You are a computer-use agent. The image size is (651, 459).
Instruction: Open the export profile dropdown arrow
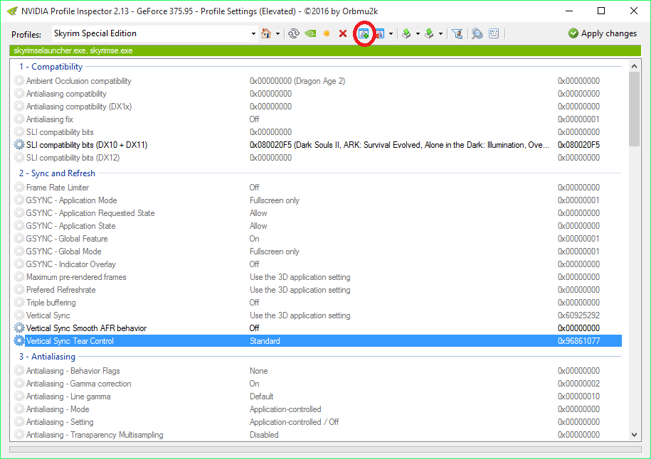point(418,34)
